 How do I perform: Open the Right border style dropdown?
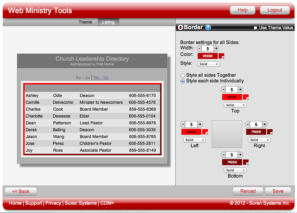(x=259, y=140)
